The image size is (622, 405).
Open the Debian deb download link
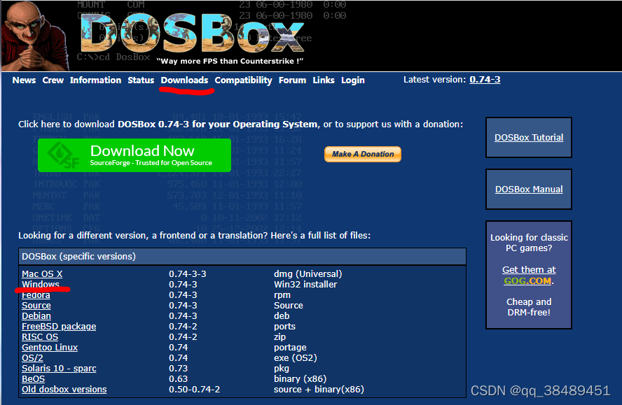point(36,316)
